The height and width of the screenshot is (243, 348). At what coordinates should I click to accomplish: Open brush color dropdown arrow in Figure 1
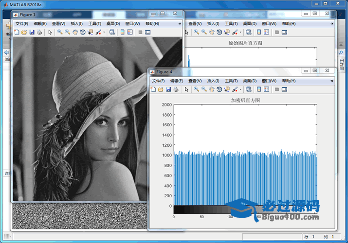click(x=104, y=33)
